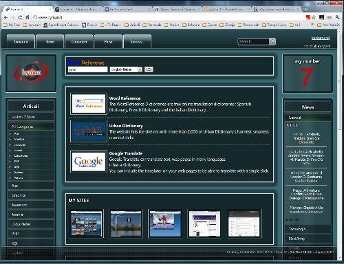Image resolution: width=344 pixels, height=264 pixels.
Task: Expand the Lotus Notes accordion header in Articoli
Action: coord(31,224)
